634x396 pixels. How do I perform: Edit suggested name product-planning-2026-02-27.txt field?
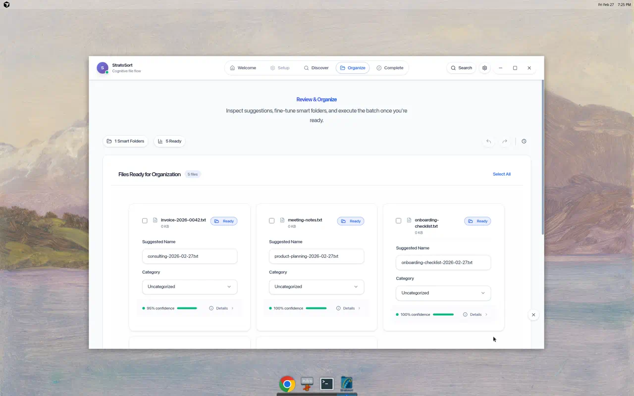[x=317, y=256]
